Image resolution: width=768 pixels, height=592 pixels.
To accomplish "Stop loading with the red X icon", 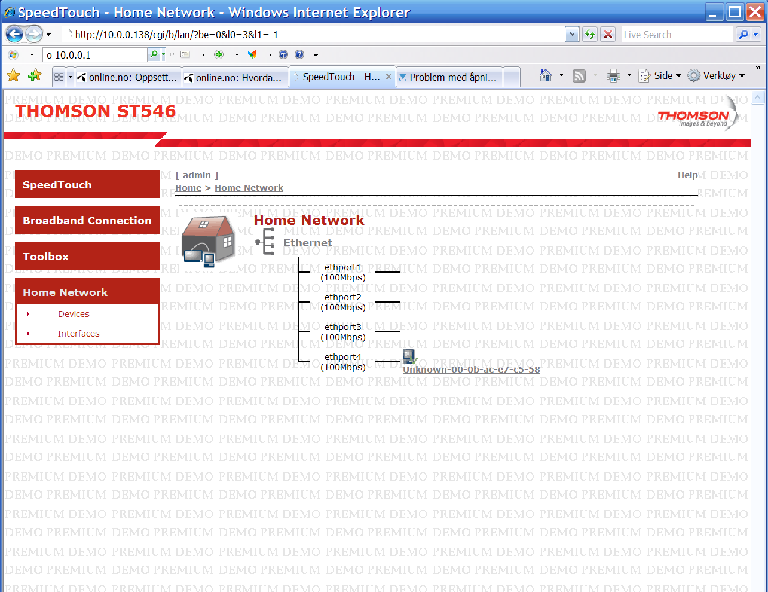I will 608,35.
